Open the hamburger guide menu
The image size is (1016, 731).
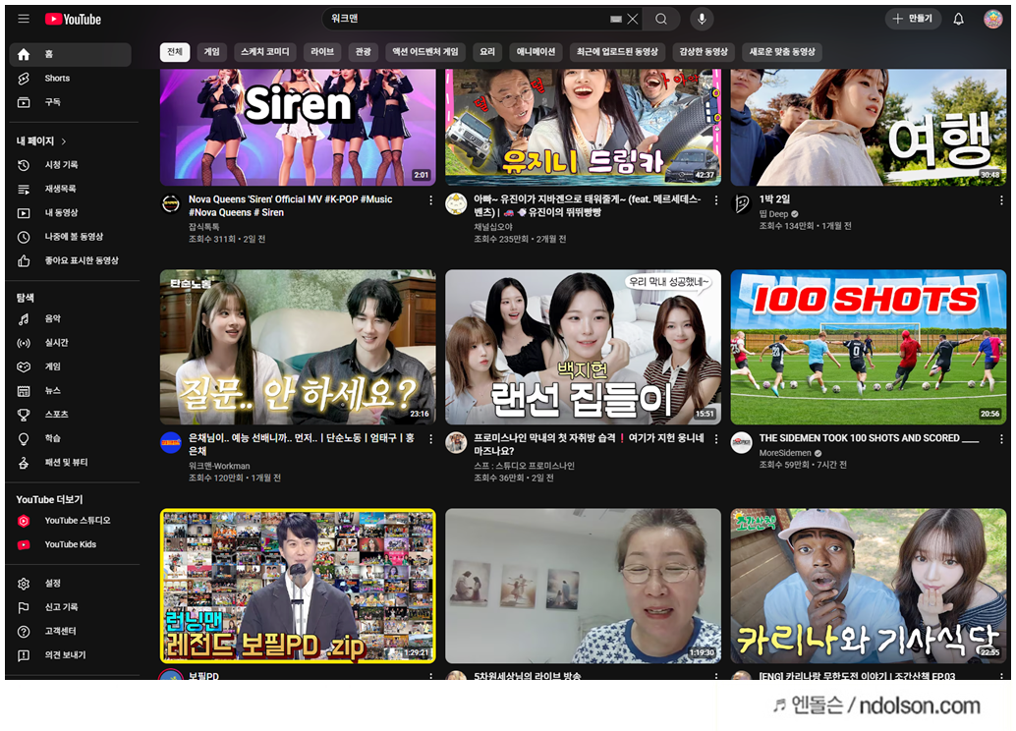(x=24, y=19)
